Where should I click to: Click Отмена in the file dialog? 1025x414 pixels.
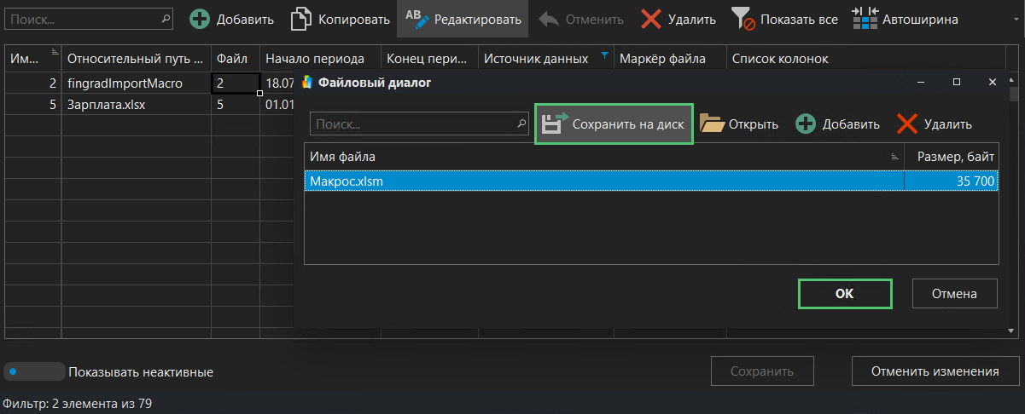click(x=954, y=293)
